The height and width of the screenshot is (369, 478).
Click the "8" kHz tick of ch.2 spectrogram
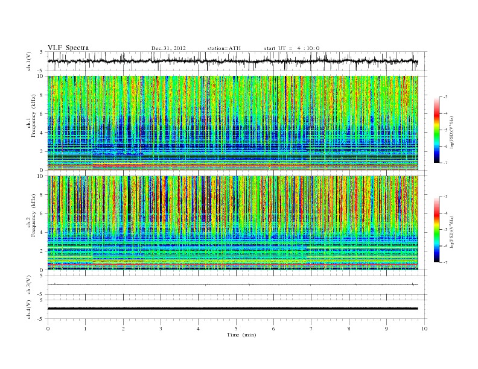coord(42,195)
